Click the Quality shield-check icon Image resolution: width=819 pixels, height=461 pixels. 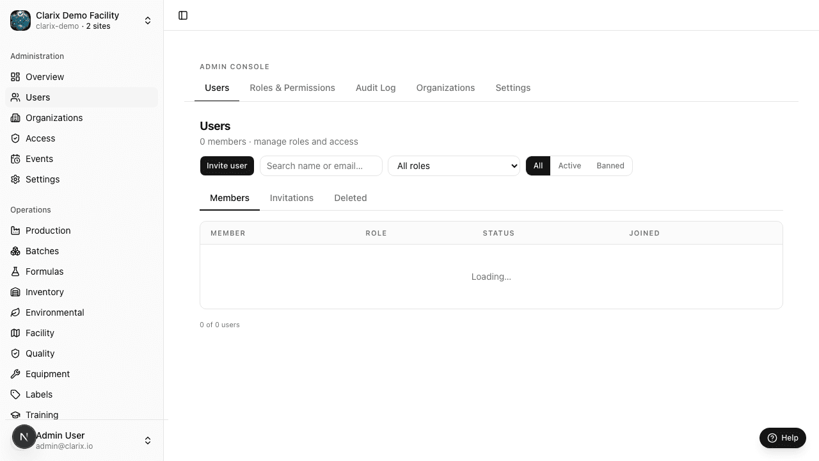[x=15, y=353]
